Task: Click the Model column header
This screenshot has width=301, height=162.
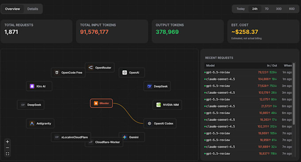Action: coord(210,66)
